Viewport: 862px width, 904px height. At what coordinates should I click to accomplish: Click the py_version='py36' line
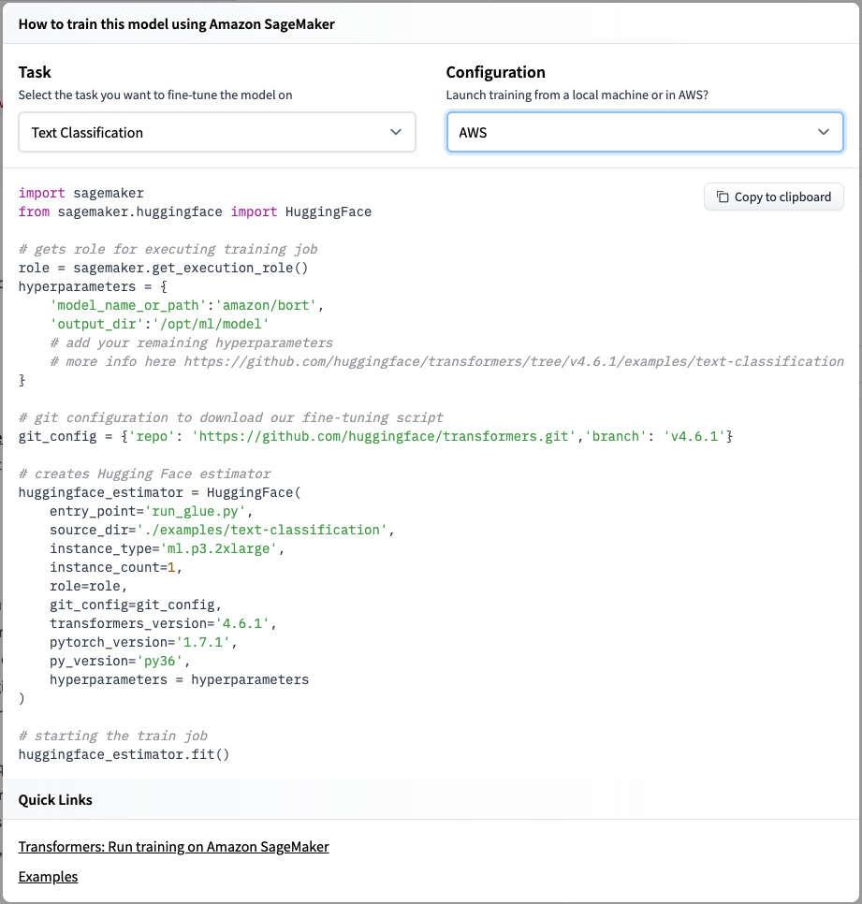coord(120,662)
